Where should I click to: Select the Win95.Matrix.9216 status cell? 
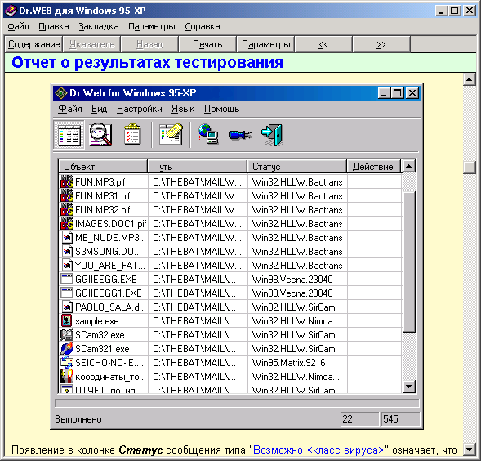[297, 363]
